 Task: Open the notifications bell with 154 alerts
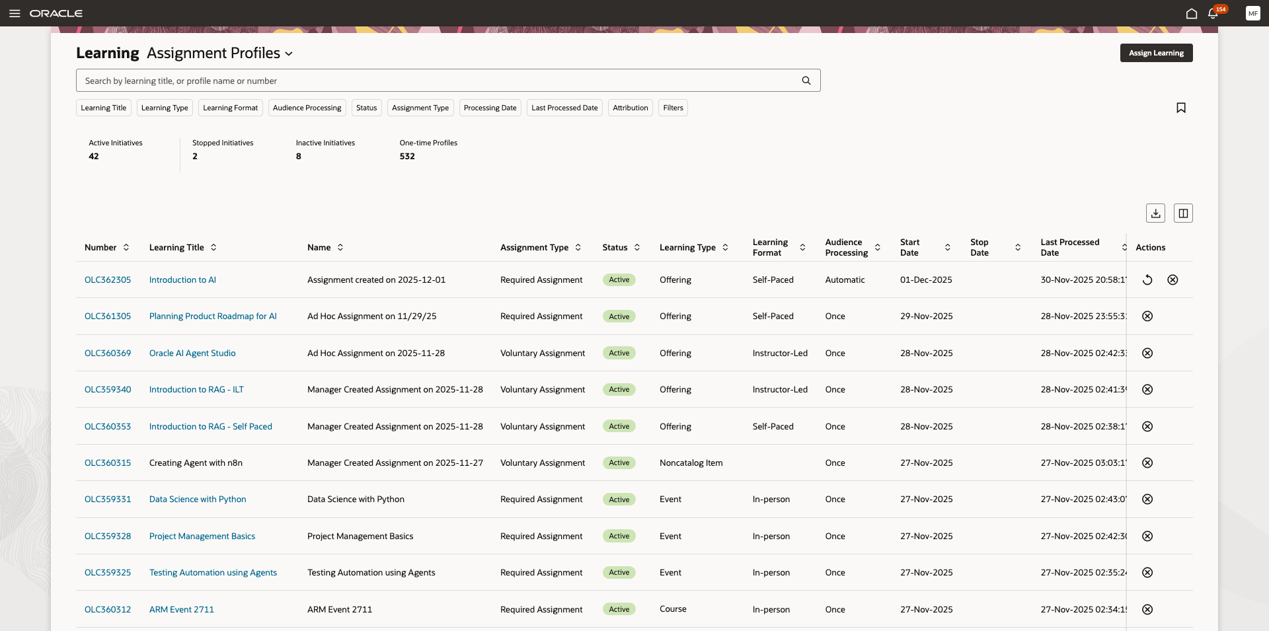(1213, 13)
